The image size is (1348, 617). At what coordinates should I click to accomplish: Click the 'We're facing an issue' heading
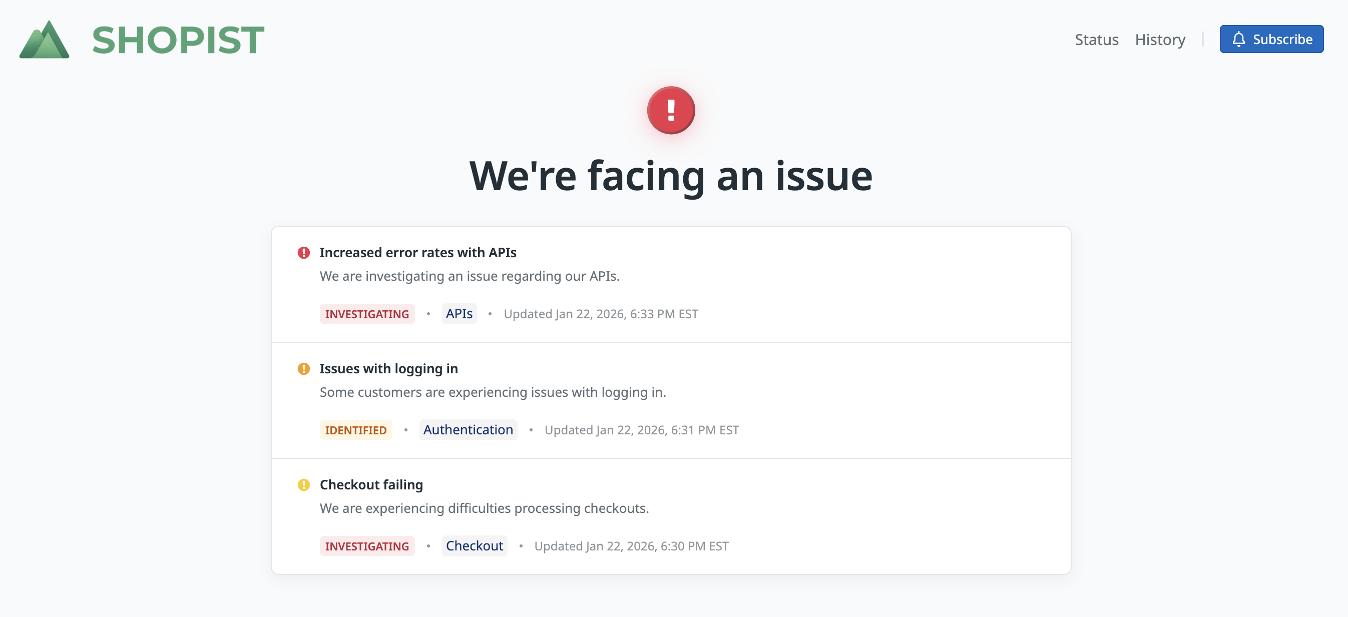click(671, 176)
